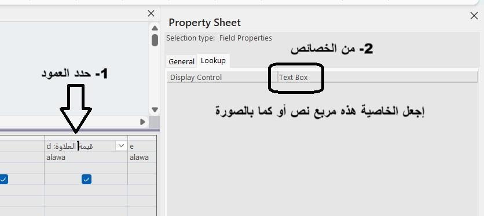Open the field dropdown for قيمة العلاوة column

click(121, 146)
